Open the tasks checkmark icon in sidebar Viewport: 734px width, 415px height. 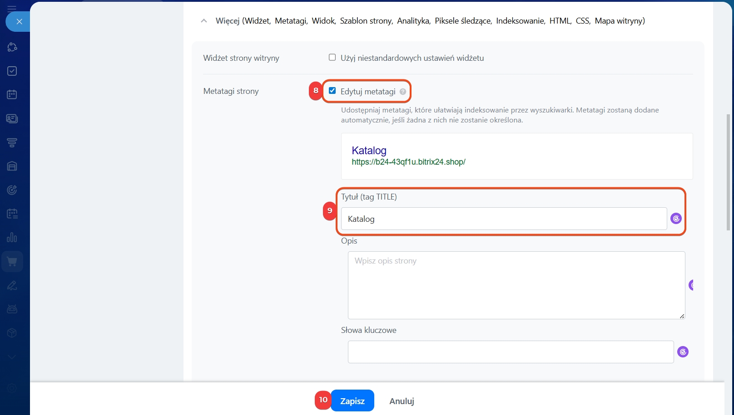12,71
